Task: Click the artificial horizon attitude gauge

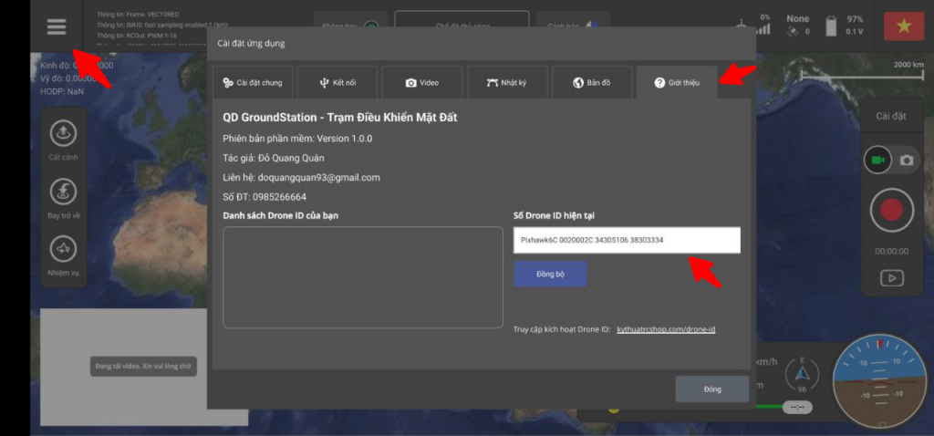Action: (x=879, y=381)
